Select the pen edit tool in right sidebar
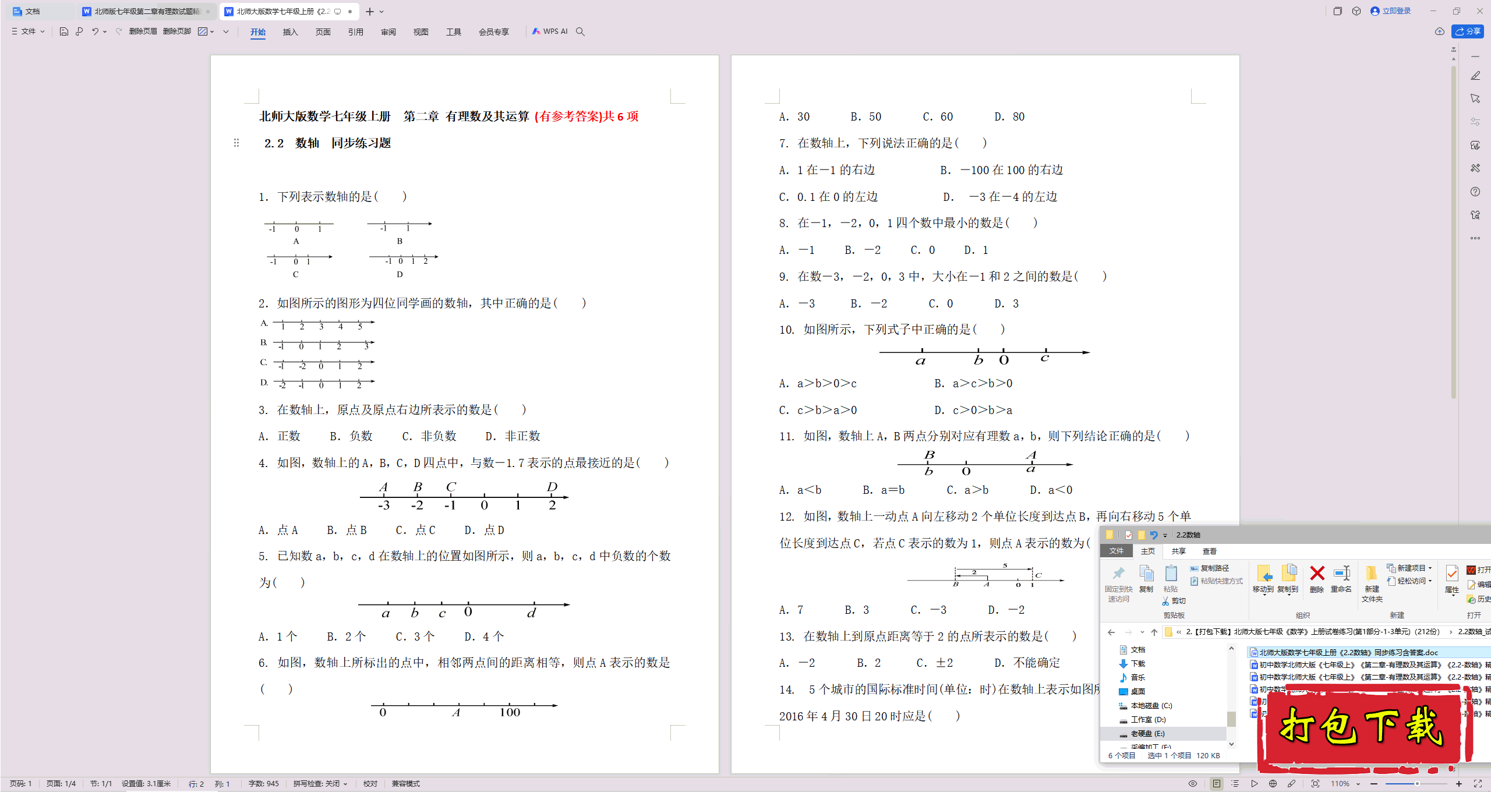Image resolution: width=1491 pixels, height=792 pixels. coord(1475,76)
